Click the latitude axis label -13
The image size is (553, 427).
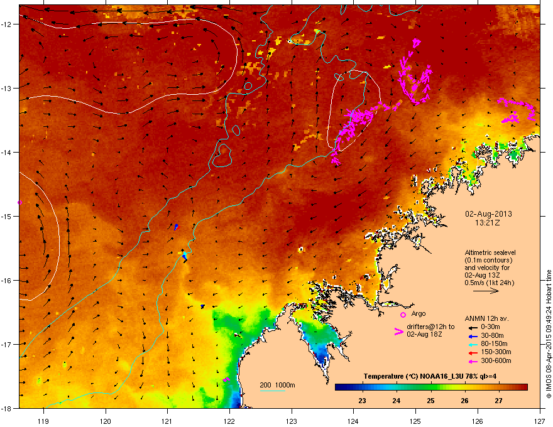pos(6,88)
